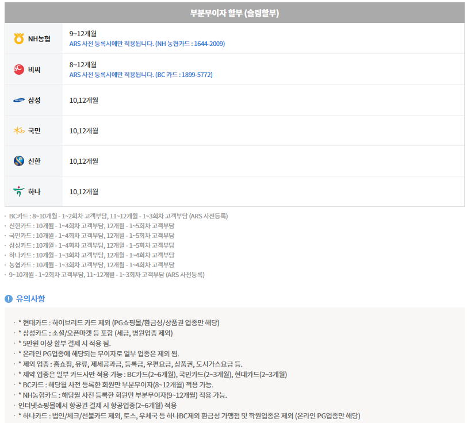This screenshot has height=423, width=467.
Task: Select the NH농협 9~12개월 text
Action: [83, 34]
